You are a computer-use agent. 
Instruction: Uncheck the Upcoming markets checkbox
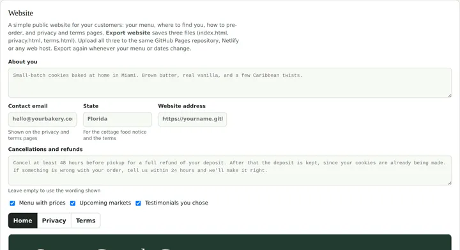point(73,203)
